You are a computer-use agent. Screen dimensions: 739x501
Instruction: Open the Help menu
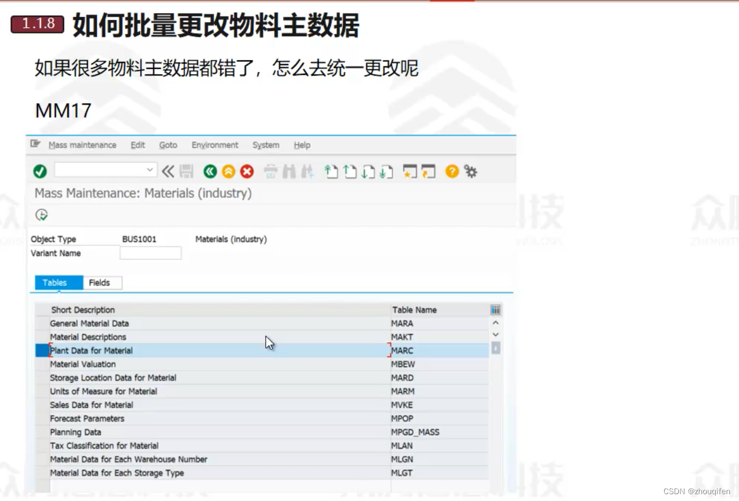(302, 145)
